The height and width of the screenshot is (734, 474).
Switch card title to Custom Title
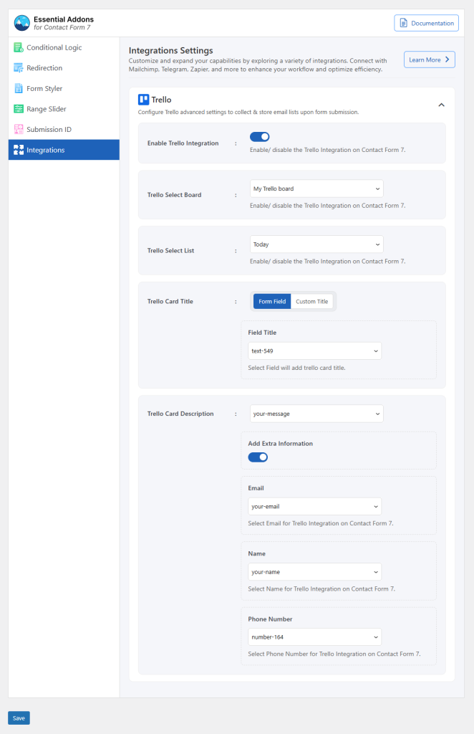[x=311, y=302]
